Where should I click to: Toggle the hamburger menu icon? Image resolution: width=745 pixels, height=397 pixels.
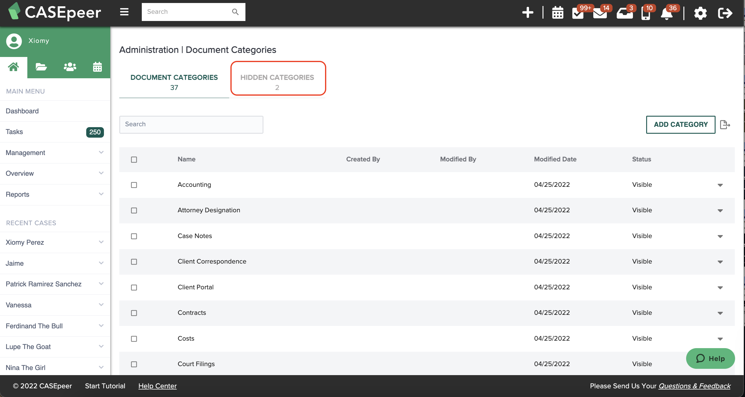point(124,12)
